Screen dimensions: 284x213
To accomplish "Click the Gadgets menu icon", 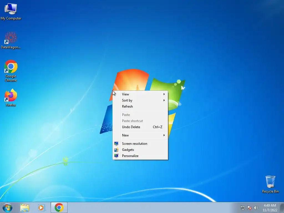I will point(116,150).
